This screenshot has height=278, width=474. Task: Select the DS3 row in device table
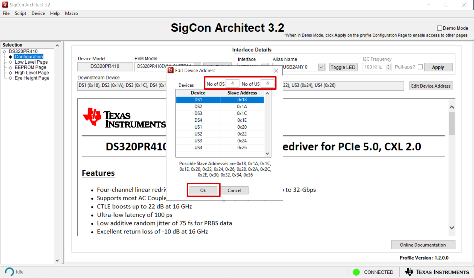pyautogui.click(x=198, y=113)
